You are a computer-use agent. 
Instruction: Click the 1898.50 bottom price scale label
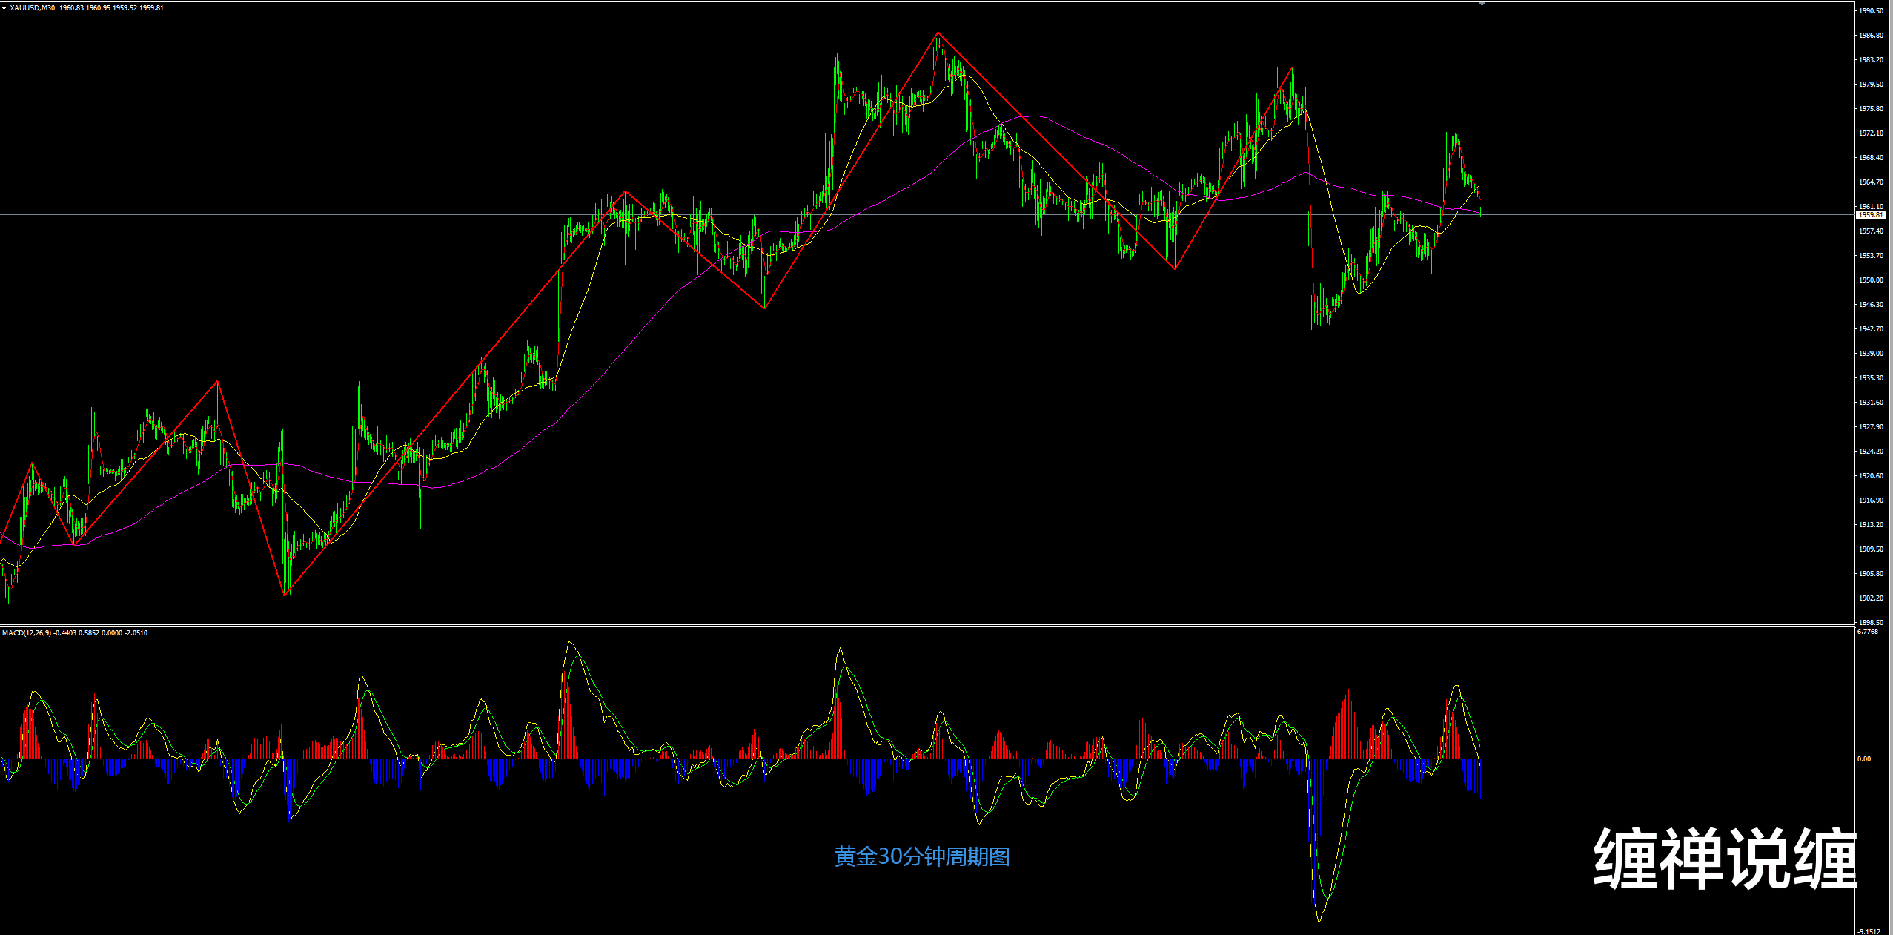pyautogui.click(x=1871, y=622)
